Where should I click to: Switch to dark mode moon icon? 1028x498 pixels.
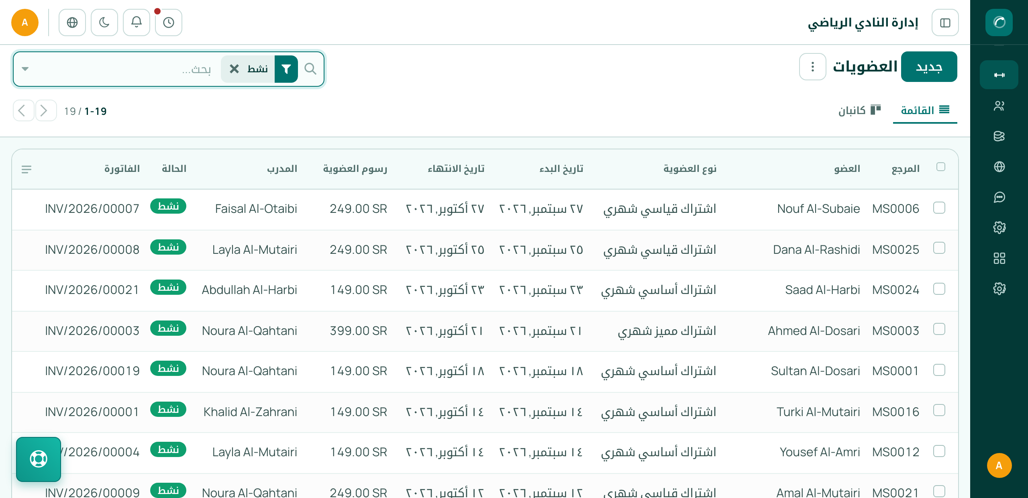pyautogui.click(x=104, y=22)
